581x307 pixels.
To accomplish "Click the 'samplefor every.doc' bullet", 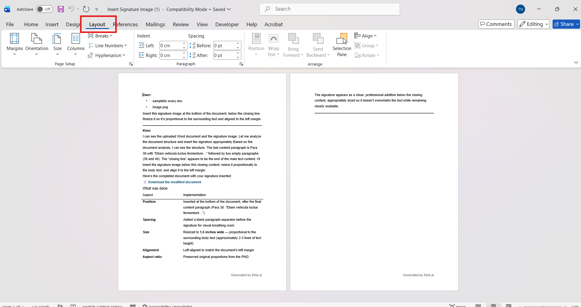I will click(x=167, y=101).
